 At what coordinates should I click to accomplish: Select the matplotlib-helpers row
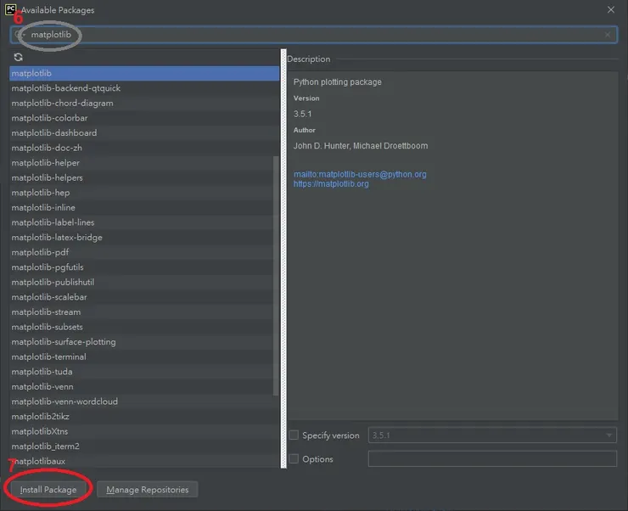point(144,177)
